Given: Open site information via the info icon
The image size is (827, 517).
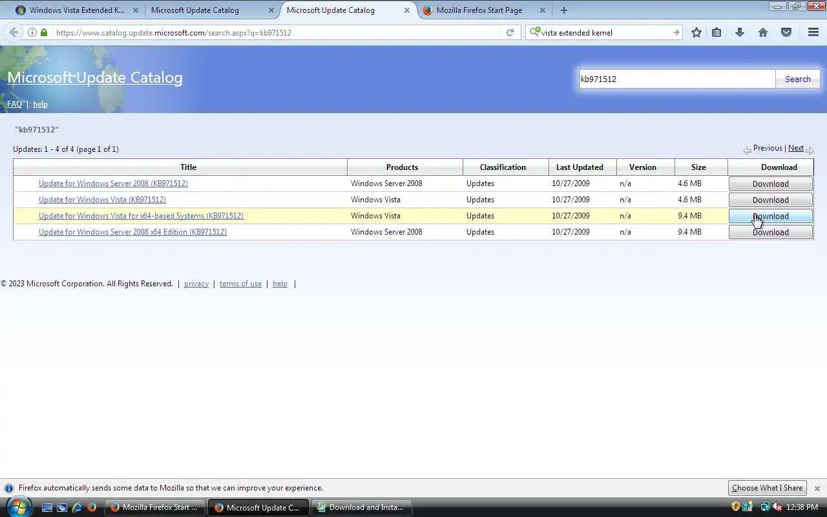Looking at the screenshot, I should pos(32,32).
